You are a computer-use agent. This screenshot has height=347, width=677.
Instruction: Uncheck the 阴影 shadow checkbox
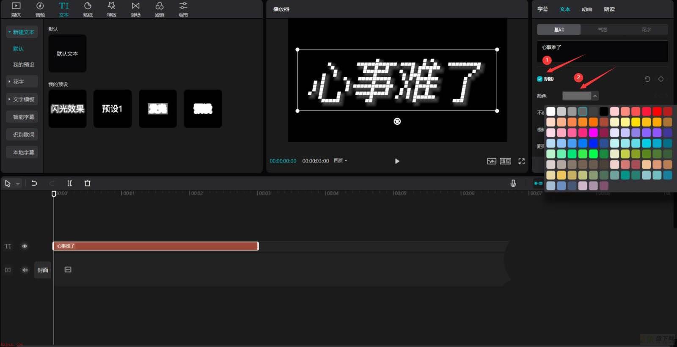539,79
